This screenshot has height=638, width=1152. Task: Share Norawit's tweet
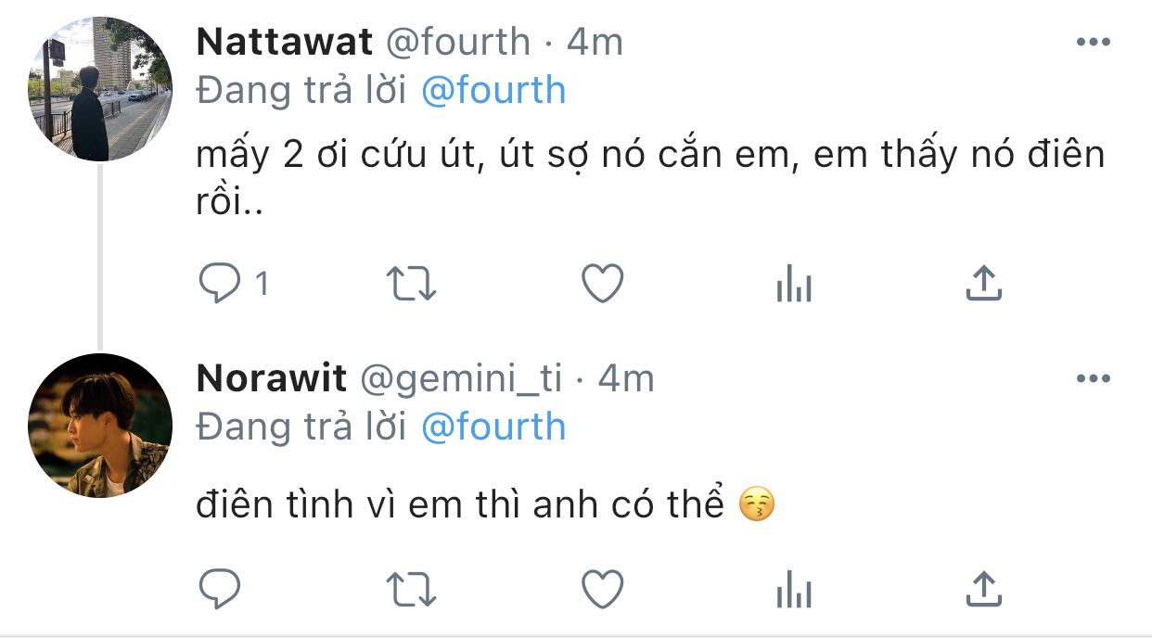983,588
